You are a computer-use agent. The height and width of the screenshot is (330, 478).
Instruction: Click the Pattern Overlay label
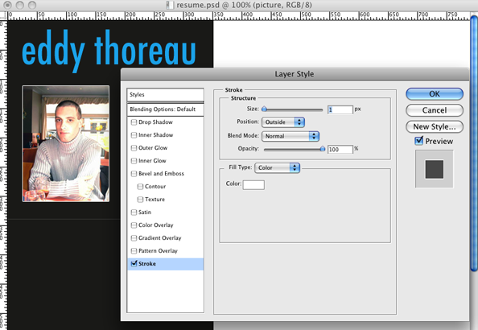click(158, 250)
